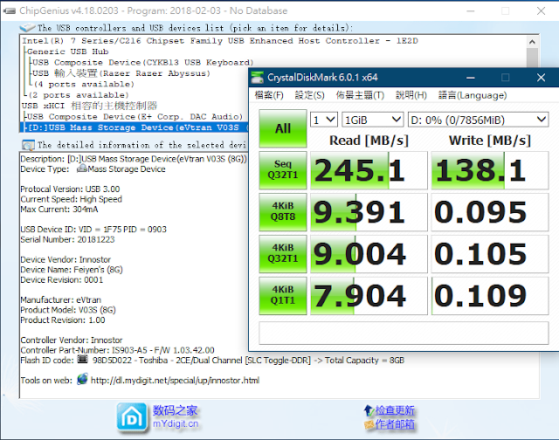The height and width of the screenshot is (440, 559).
Task: Select the Razer Abyssus input device row
Action: click(121, 73)
